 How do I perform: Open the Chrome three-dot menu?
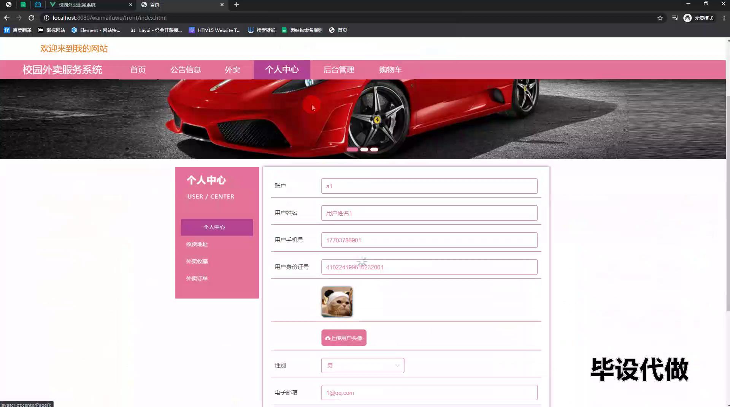click(724, 18)
